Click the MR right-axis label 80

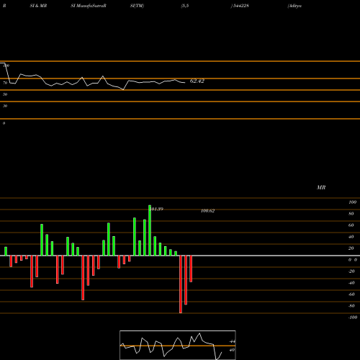(x=351, y=214)
